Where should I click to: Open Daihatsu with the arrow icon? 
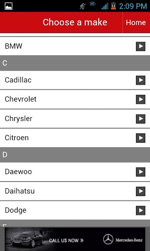[141, 191]
